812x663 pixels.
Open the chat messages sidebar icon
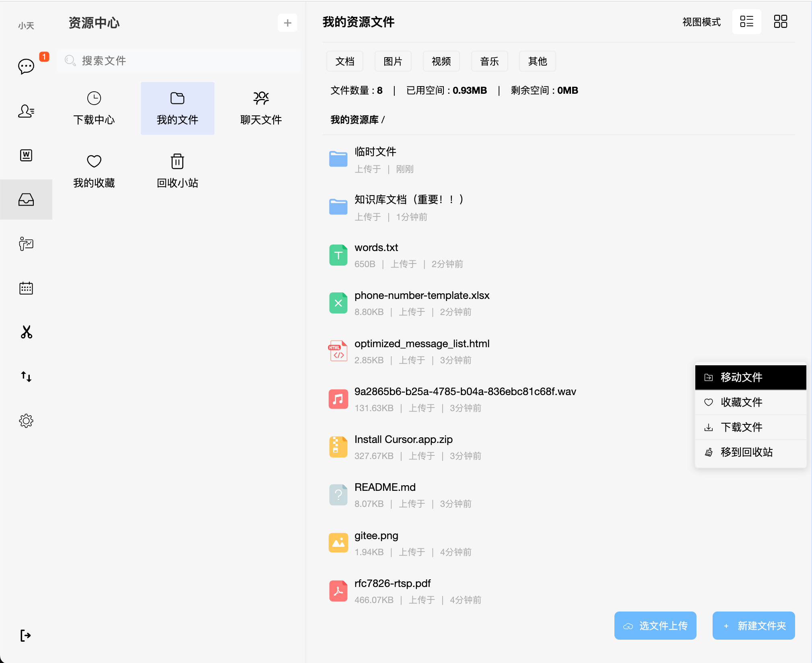click(x=26, y=66)
